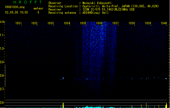Click the Receiving antenna label
The height and width of the screenshot is (108, 170).
tap(62, 13)
